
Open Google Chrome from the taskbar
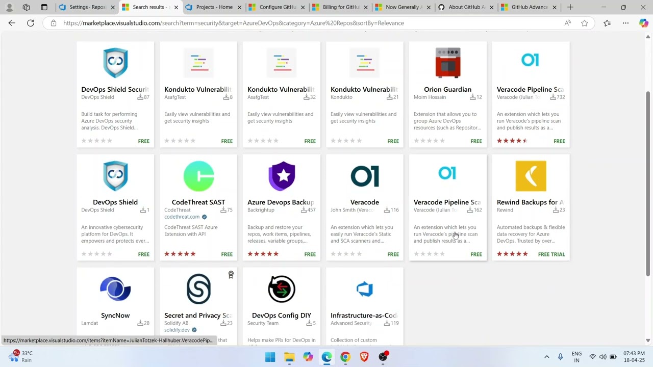pyautogui.click(x=345, y=357)
